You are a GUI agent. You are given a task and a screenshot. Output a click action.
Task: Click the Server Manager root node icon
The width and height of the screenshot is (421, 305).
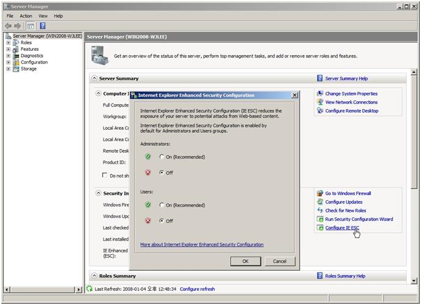pos(9,36)
